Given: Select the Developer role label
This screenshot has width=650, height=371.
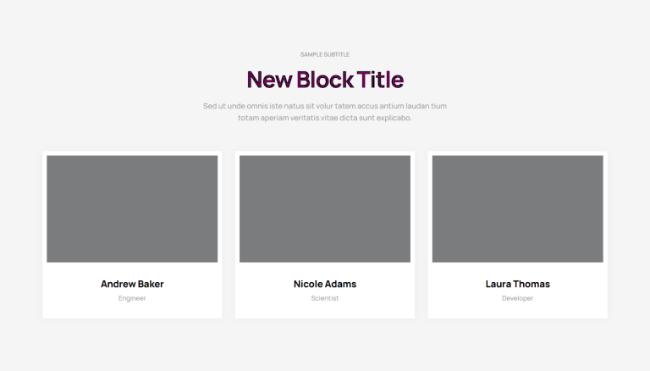Looking at the screenshot, I should click(517, 298).
